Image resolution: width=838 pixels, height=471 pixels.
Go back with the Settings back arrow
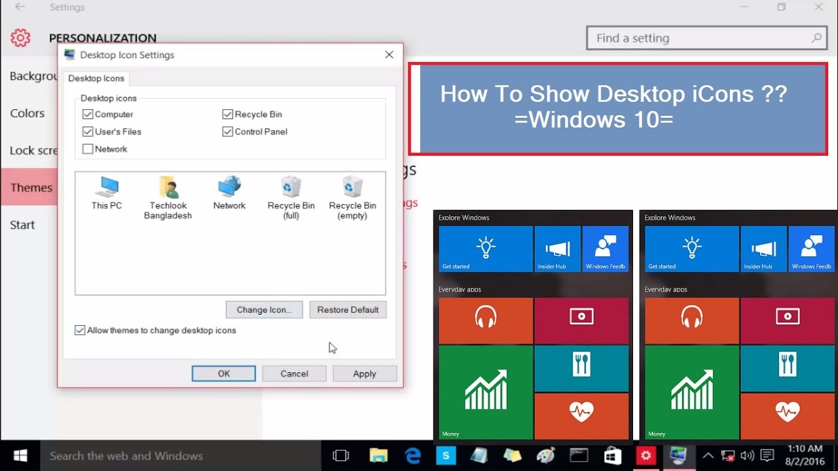click(20, 7)
